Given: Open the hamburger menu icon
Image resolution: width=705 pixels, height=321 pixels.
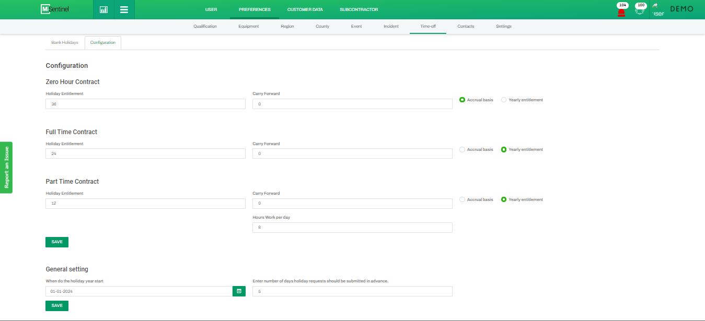Looking at the screenshot, I should pyautogui.click(x=124, y=9).
